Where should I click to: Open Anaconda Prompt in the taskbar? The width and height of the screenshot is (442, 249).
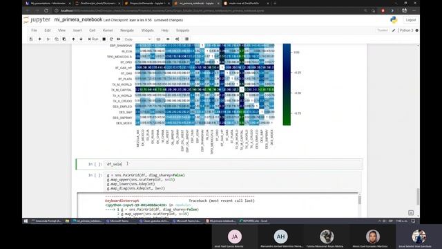point(46,221)
